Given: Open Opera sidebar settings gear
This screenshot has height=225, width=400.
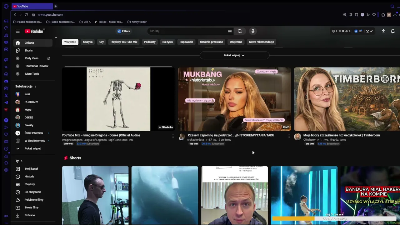Looking at the screenshot, I should 6,170.
